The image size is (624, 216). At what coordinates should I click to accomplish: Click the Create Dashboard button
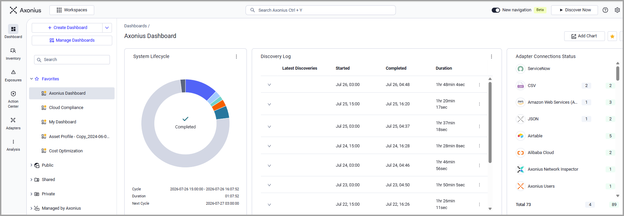67,28
